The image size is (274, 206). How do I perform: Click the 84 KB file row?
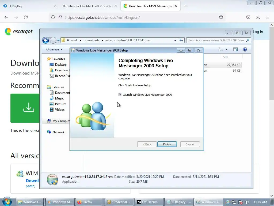pyautogui.click(x=222, y=71)
